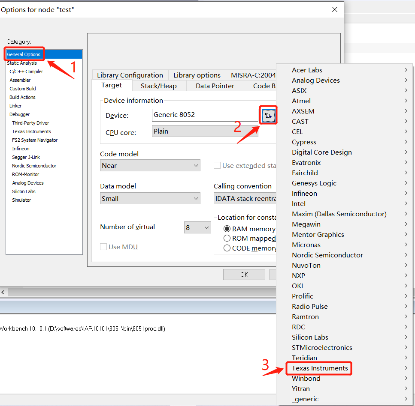Open the Code model dropdown
Viewport: 415px width, 406px height.
point(150,166)
